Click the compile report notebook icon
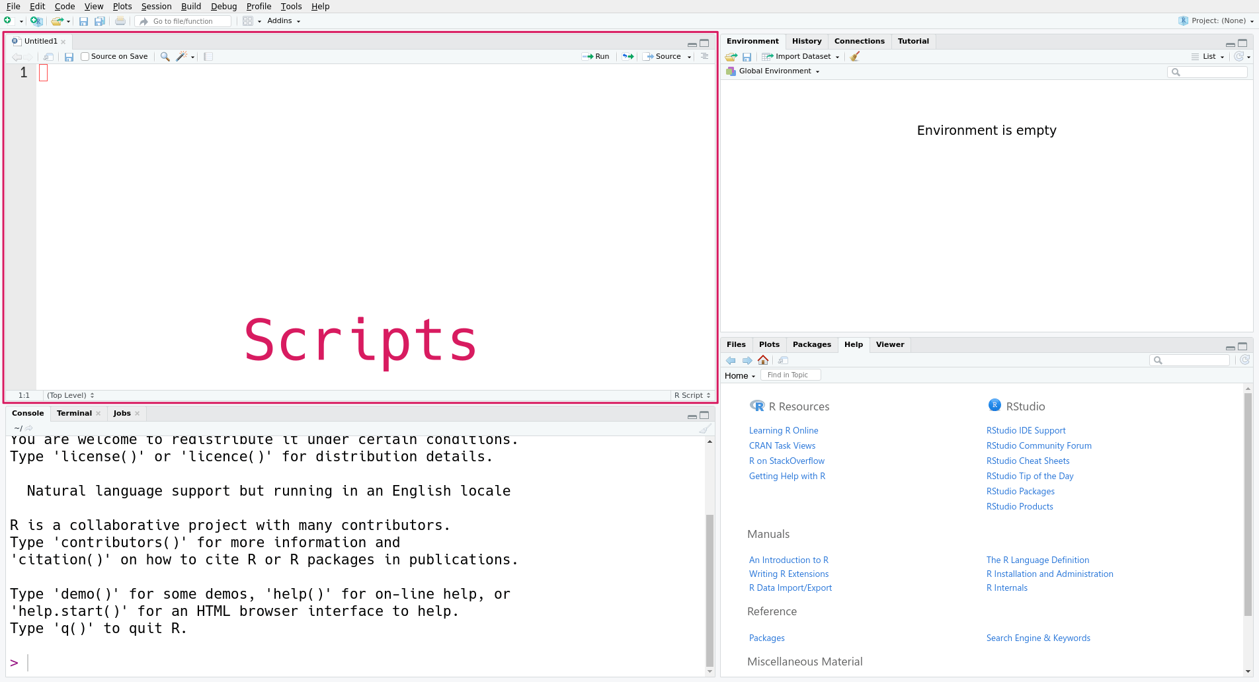The image size is (1259, 682). (208, 57)
